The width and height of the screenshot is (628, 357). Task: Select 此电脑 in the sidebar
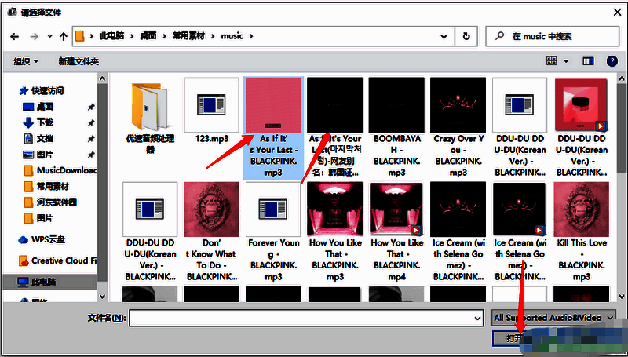[x=49, y=282]
